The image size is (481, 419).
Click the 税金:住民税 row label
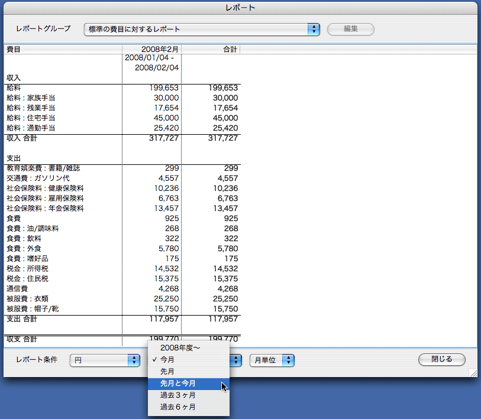tap(27, 279)
